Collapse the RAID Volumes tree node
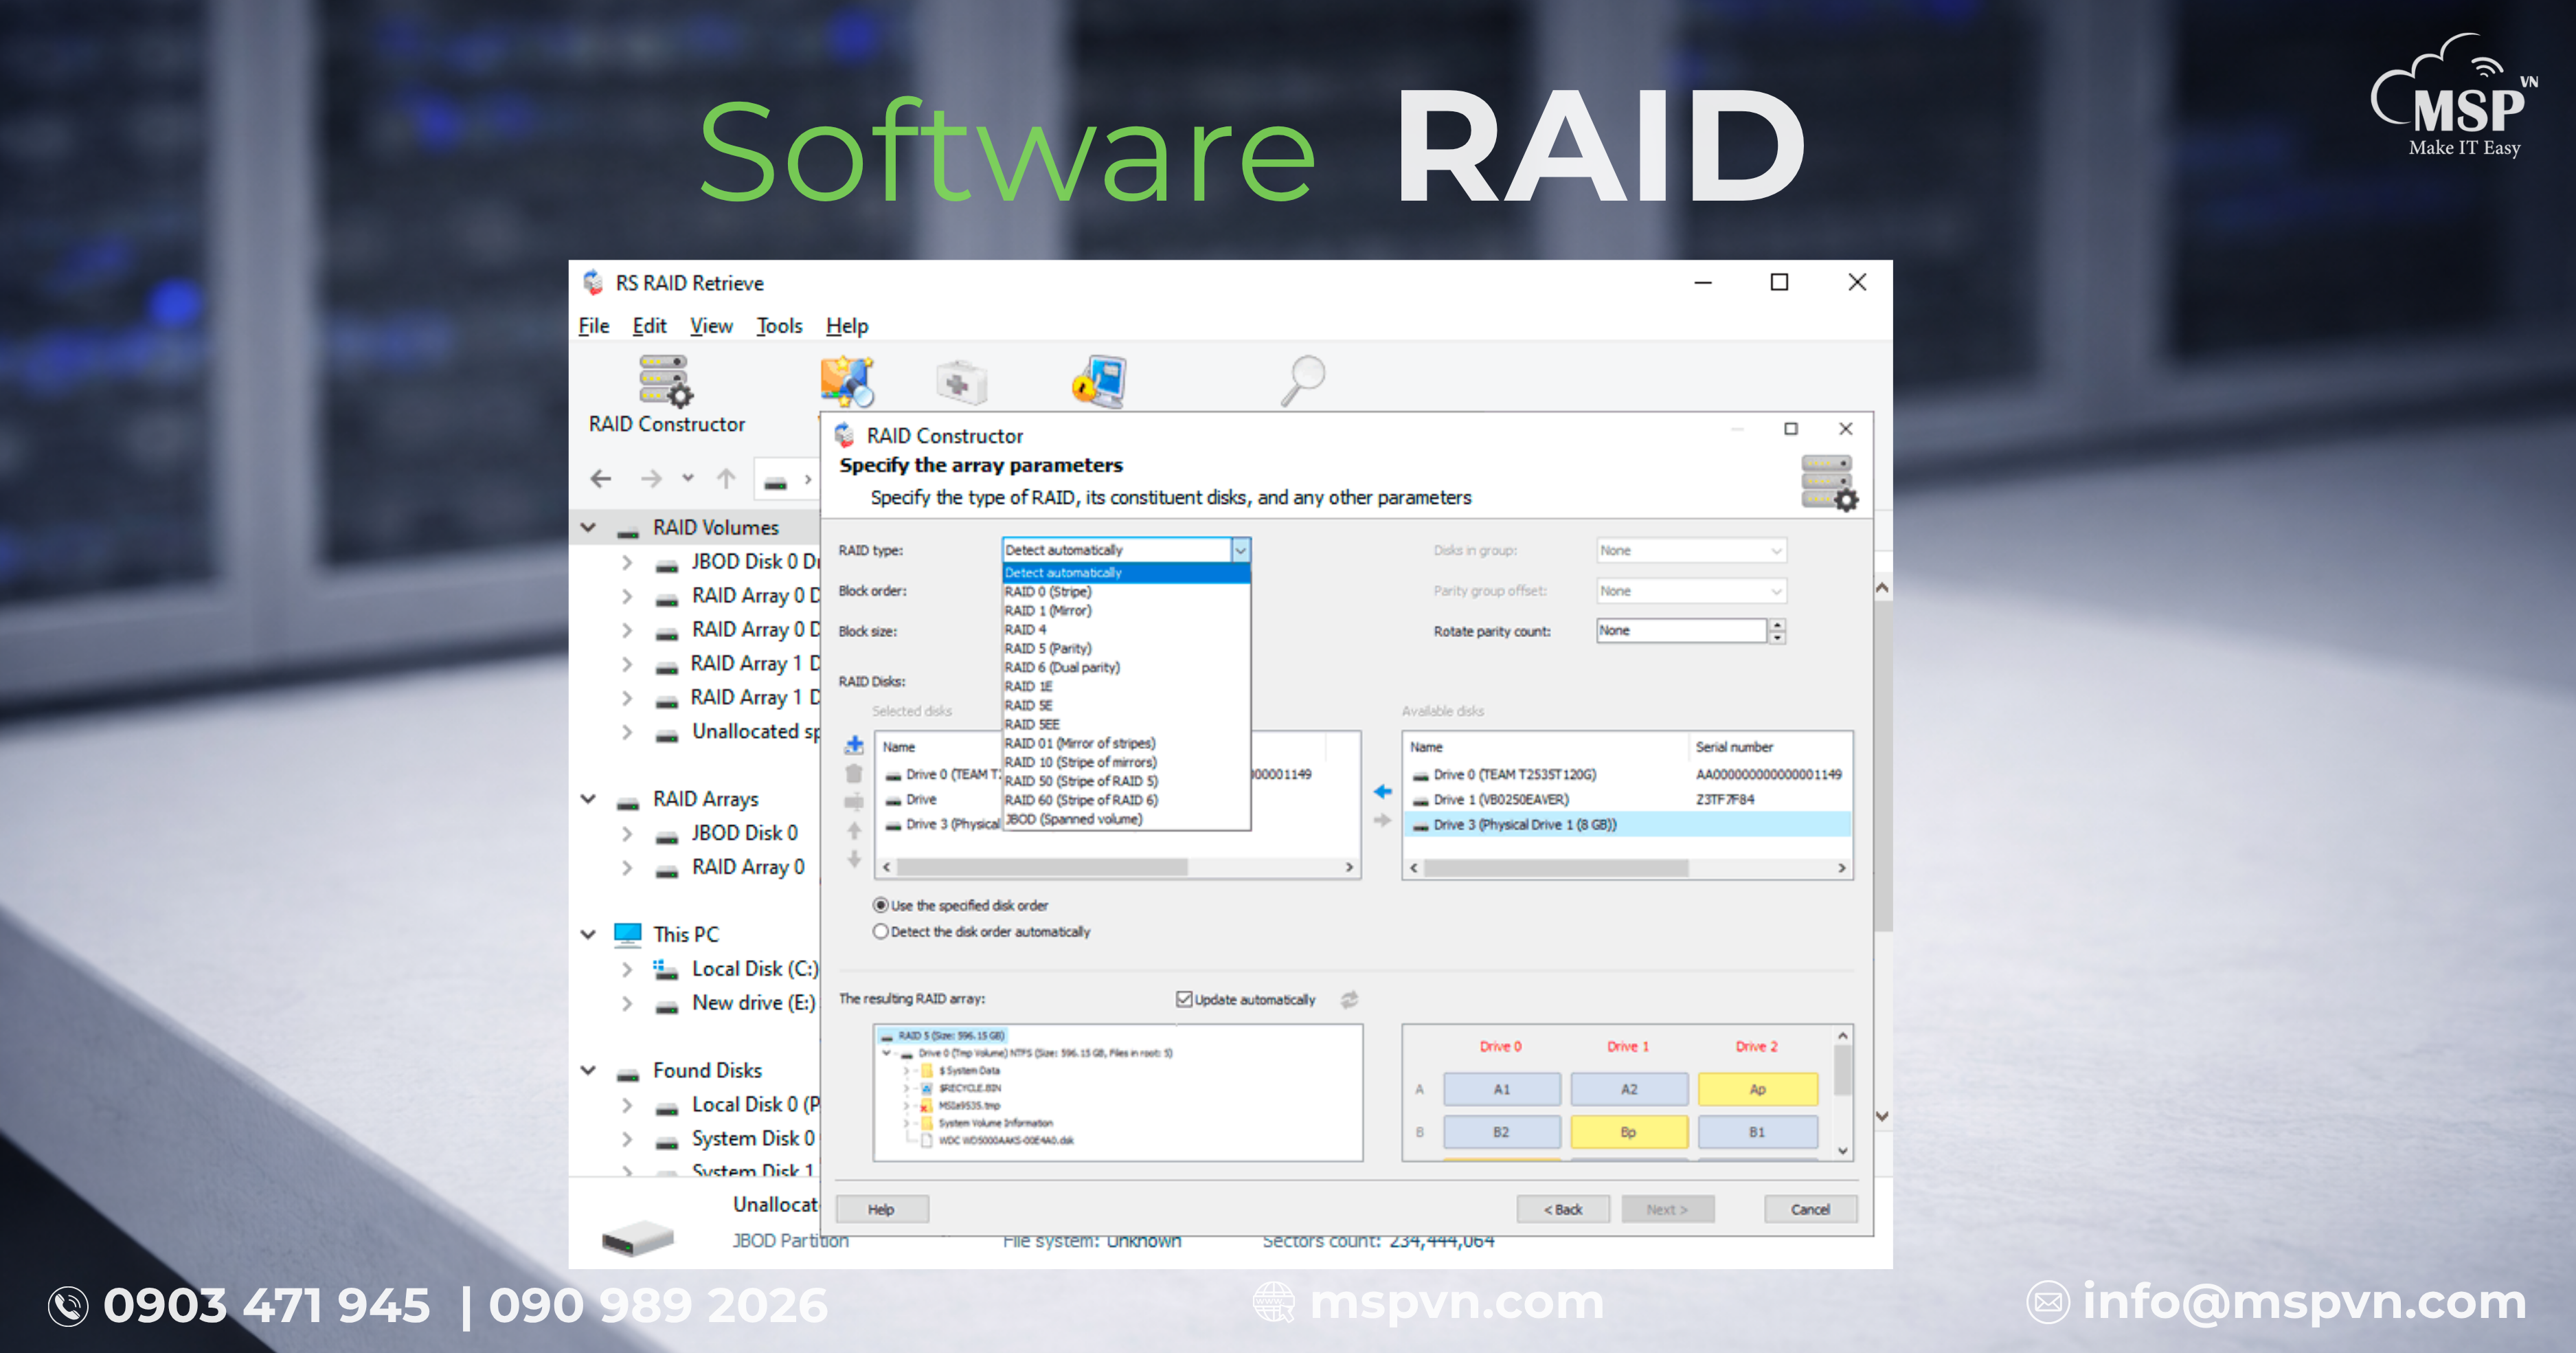This screenshot has width=2576, height=1353. (x=588, y=527)
